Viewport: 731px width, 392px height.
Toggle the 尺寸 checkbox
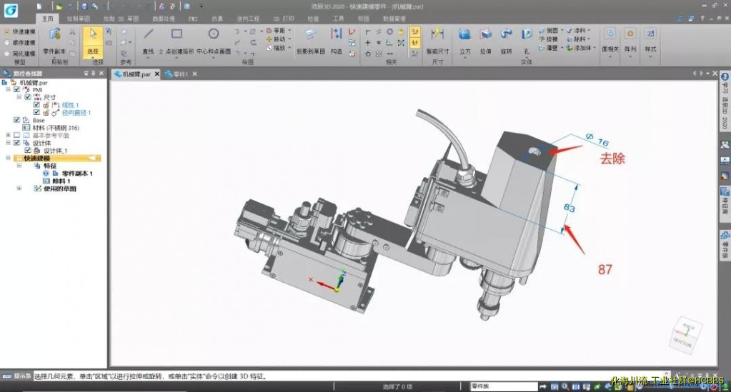pos(28,97)
